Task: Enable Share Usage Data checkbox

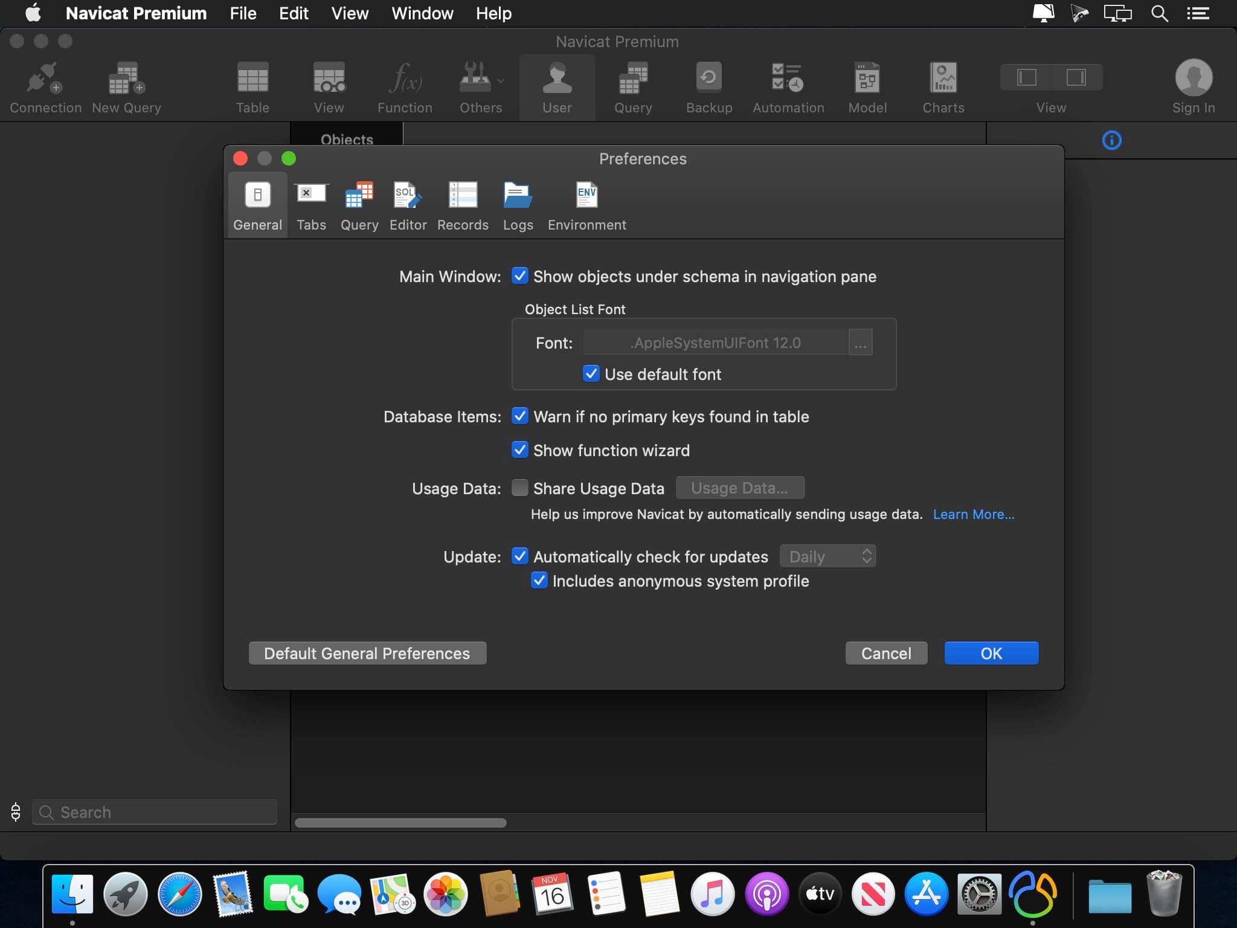Action: (519, 488)
